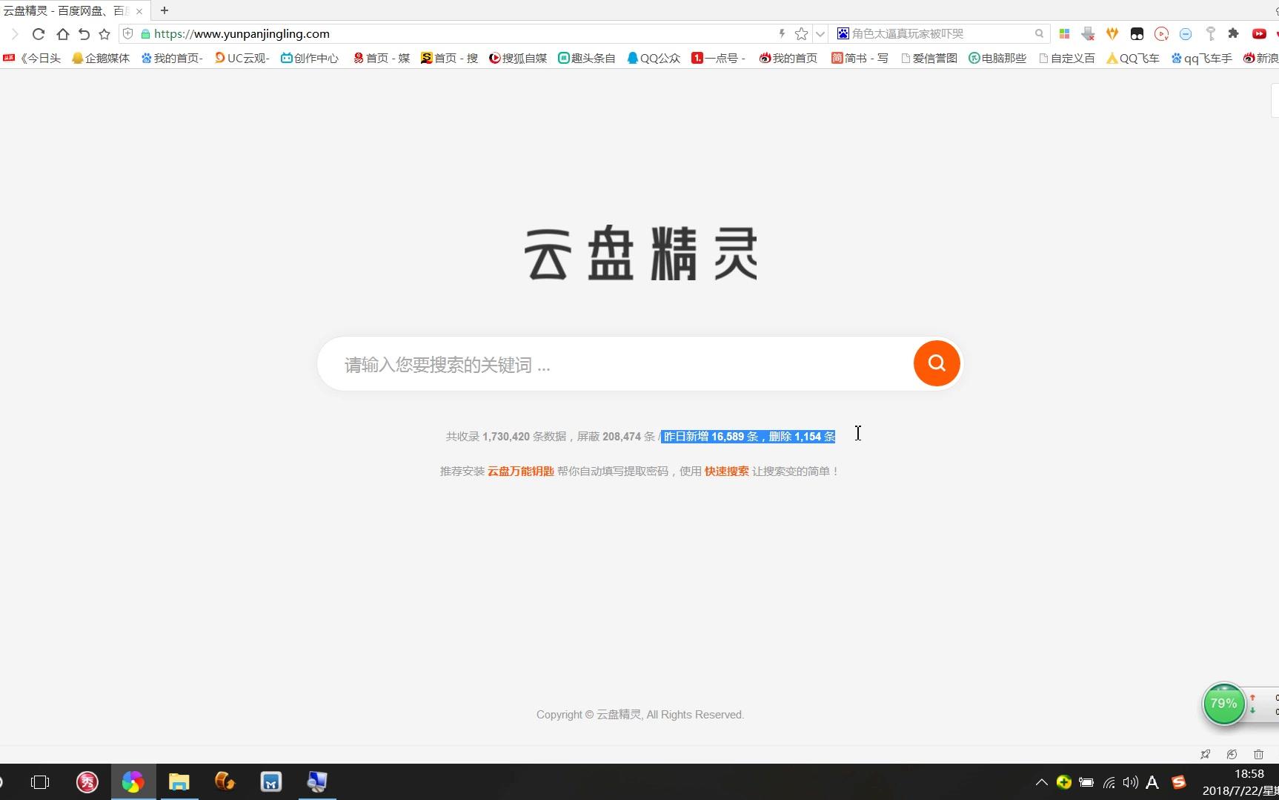
Task: Open the QQ飞车 bookmark
Action: 1133,58
